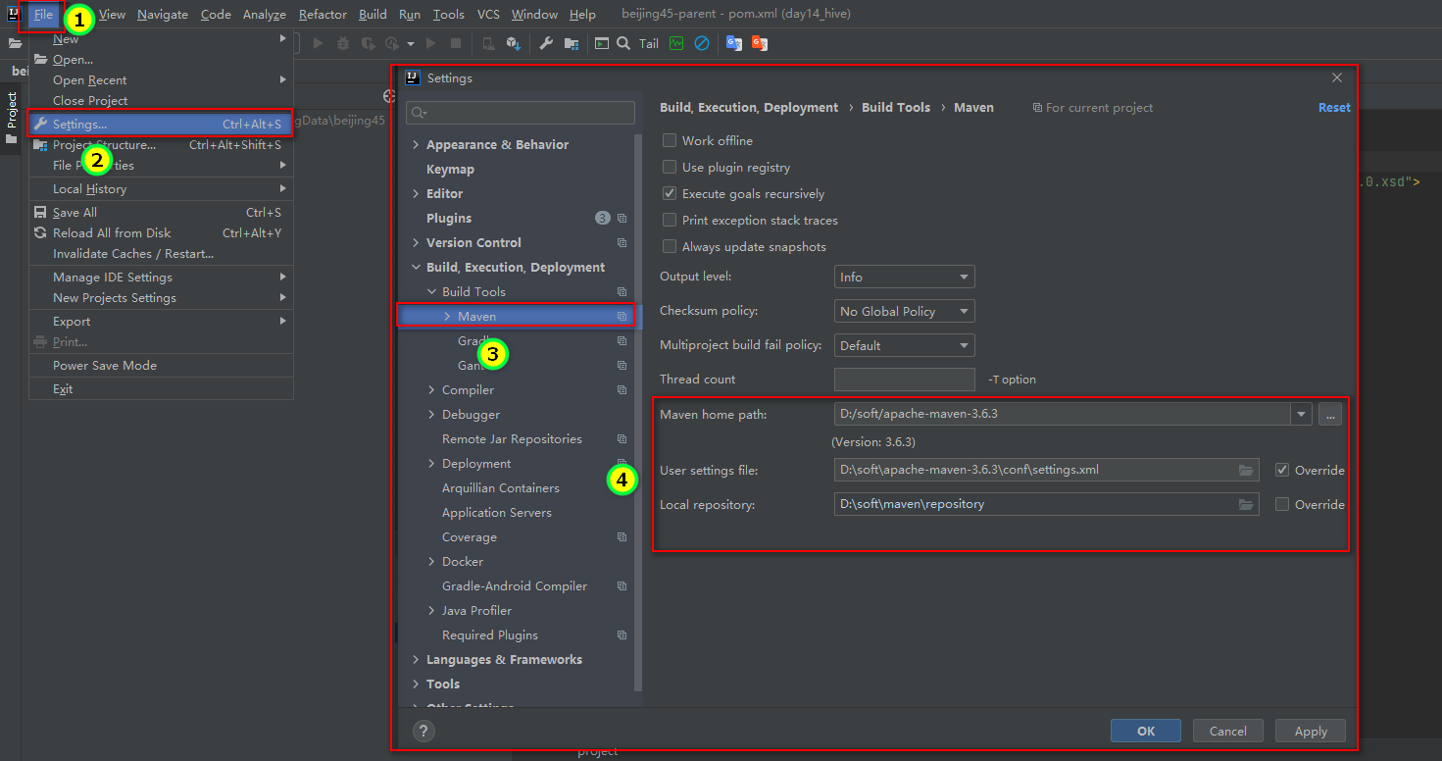Screen dimensions: 1442x761
Task: Click the open-folder icon in main toolbar
Action: click(15, 43)
